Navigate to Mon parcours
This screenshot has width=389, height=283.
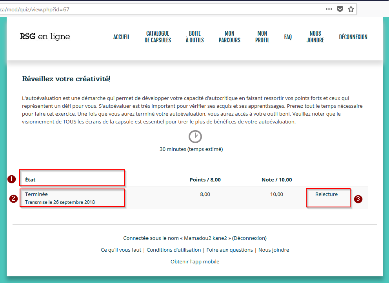(x=229, y=37)
